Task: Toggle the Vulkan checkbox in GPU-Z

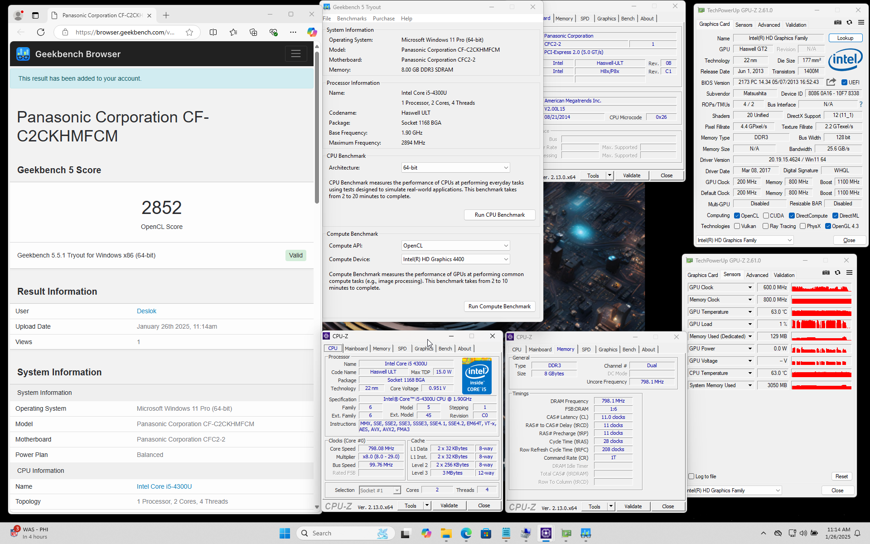Action: tap(737, 226)
